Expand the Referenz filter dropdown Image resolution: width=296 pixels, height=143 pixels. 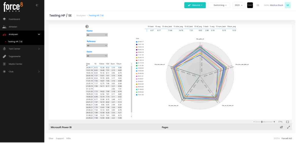(x=97, y=45)
